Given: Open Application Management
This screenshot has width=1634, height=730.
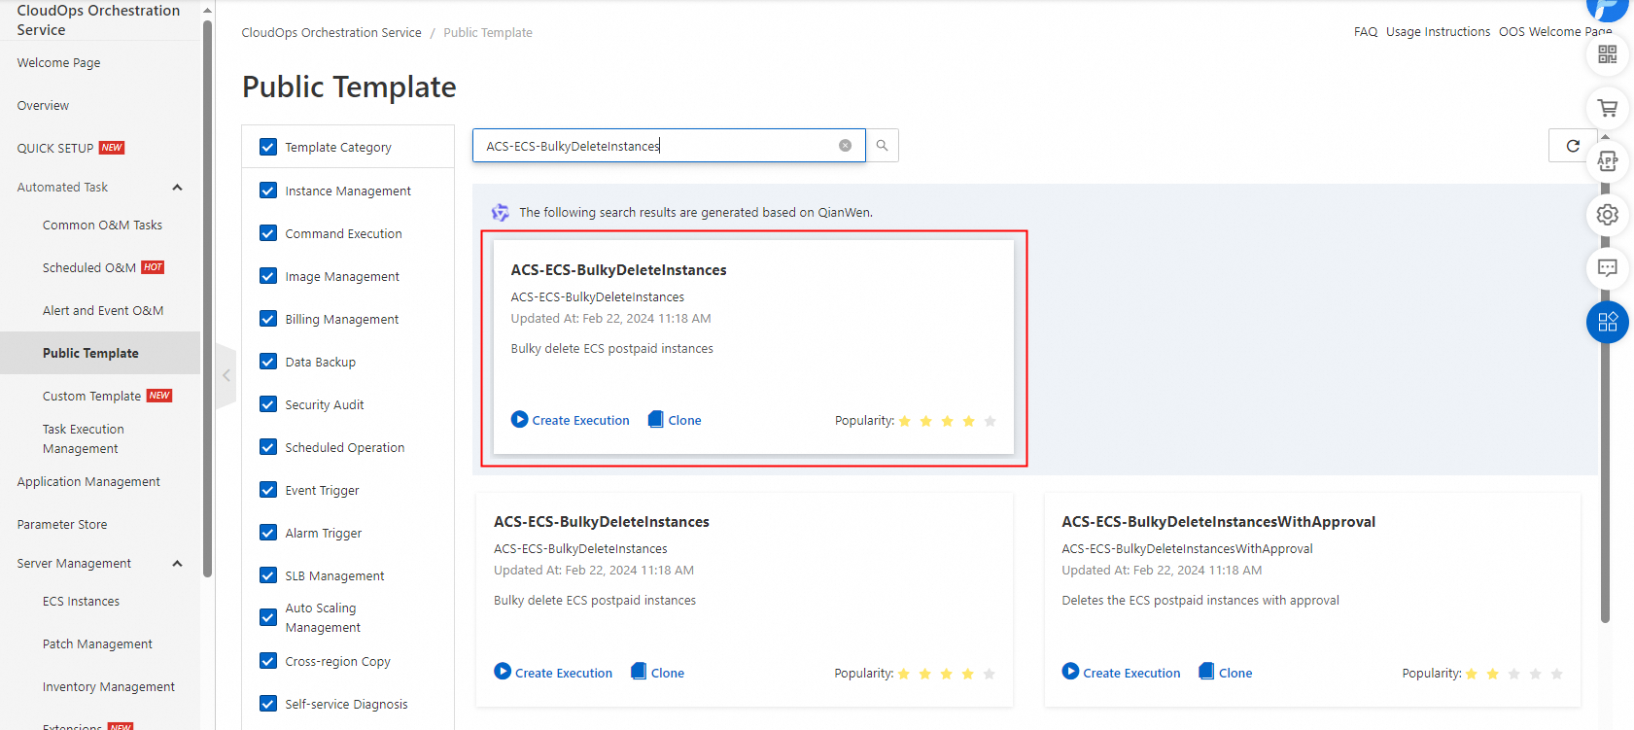Looking at the screenshot, I should (x=88, y=482).
